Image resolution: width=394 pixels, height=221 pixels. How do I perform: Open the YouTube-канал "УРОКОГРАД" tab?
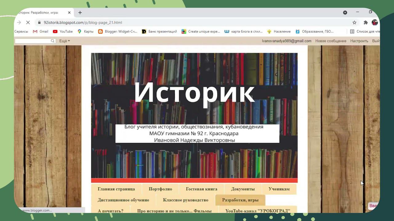[x=258, y=211]
